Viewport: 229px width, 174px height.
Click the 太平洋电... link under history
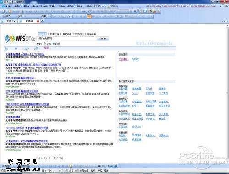pos(124,59)
